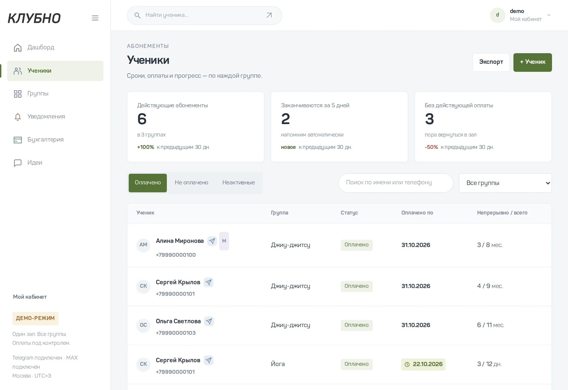Click the Оплачено по column header

pyautogui.click(x=417, y=213)
